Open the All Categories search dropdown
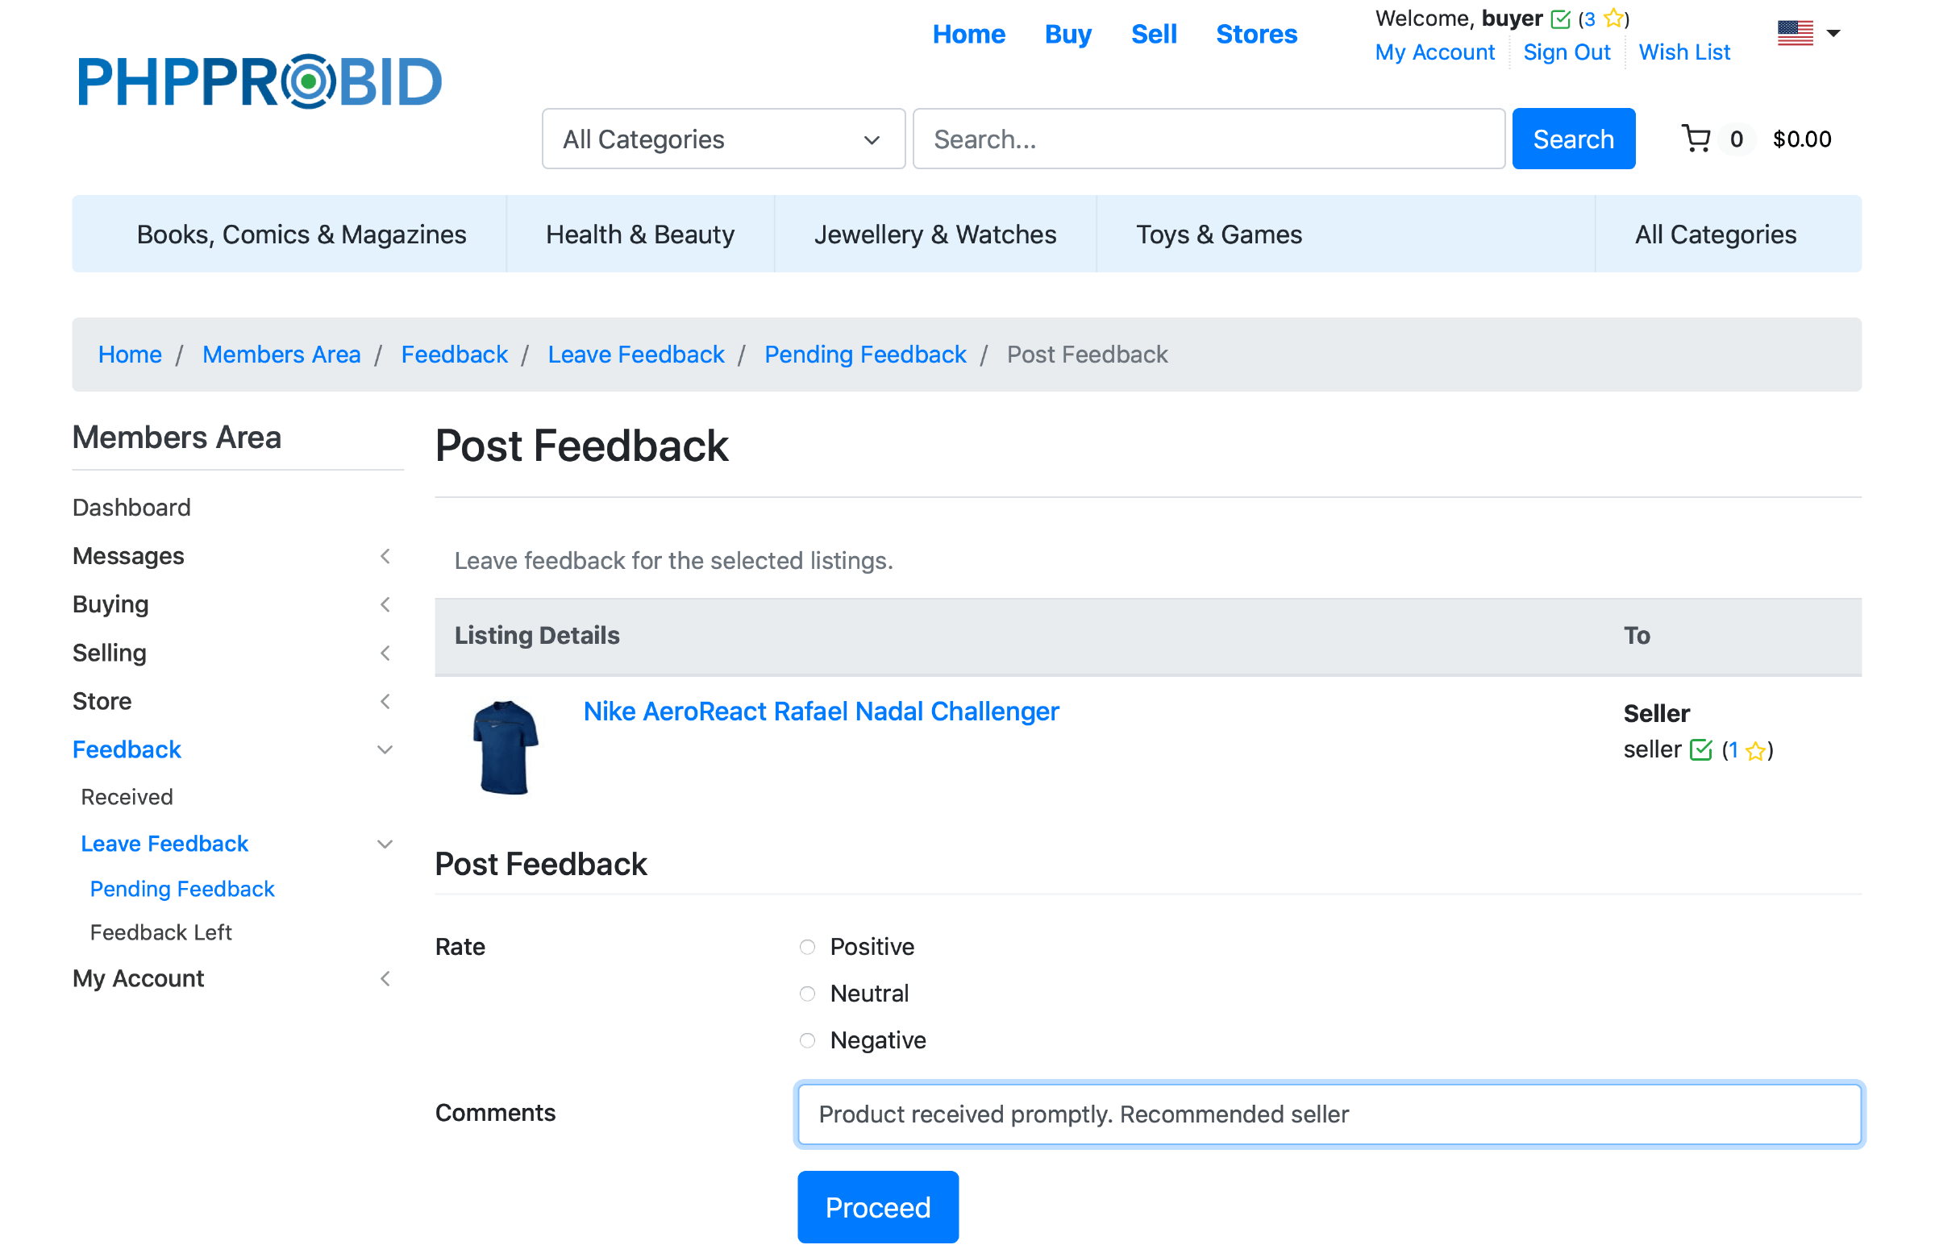This screenshot has width=1935, height=1249. tap(723, 139)
